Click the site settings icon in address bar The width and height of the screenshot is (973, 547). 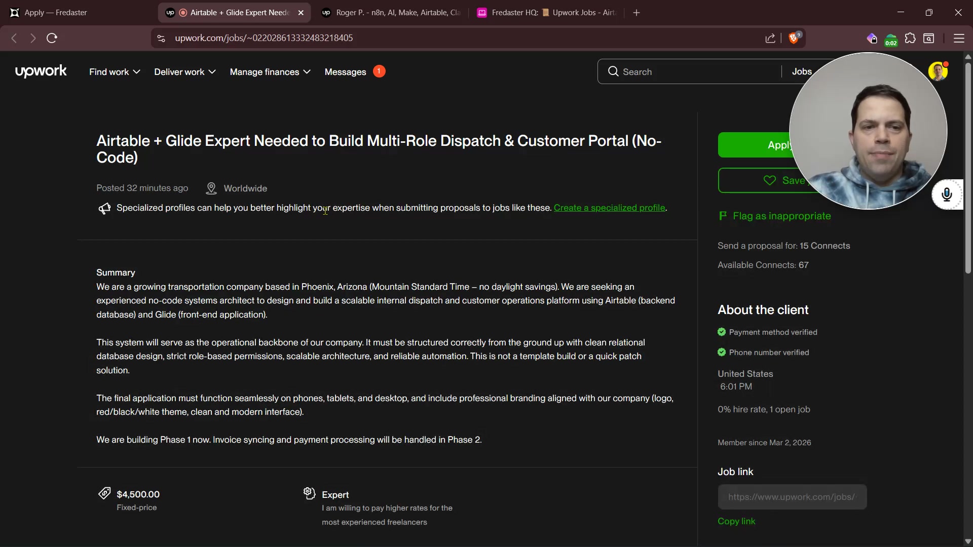point(161,38)
